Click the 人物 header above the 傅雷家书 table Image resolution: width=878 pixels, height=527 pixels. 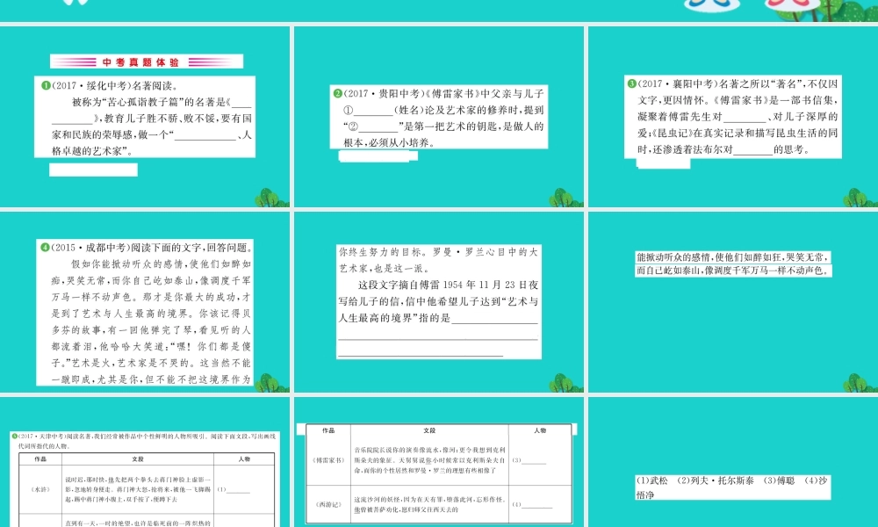(540, 430)
